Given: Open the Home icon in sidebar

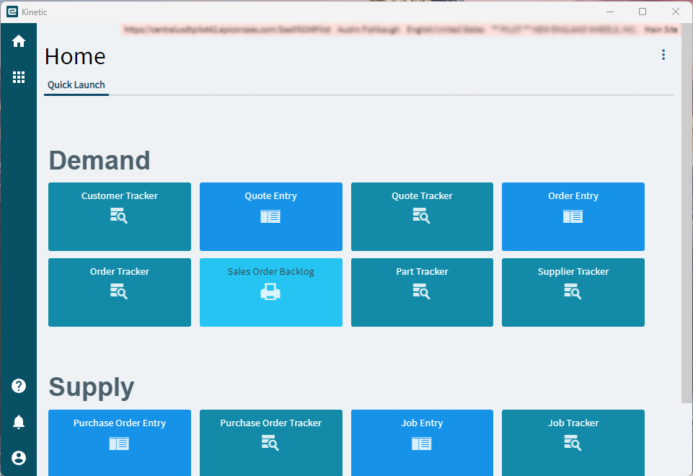Looking at the screenshot, I should click(19, 41).
